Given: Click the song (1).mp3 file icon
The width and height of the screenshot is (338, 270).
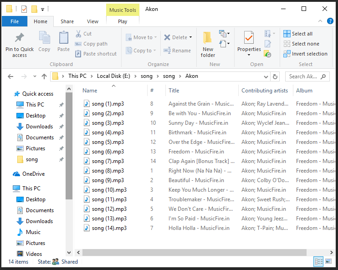Looking at the screenshot, I should pyautogui.click(x=87, y=104).
